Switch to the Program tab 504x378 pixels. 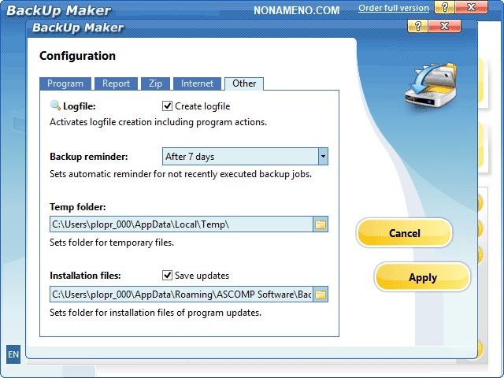(65, 83)
